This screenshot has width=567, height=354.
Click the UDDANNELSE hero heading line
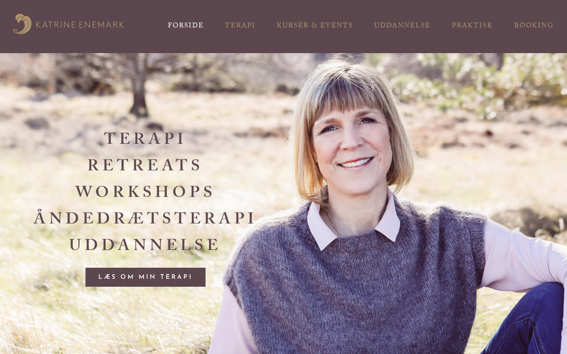[x=145, y=245]
